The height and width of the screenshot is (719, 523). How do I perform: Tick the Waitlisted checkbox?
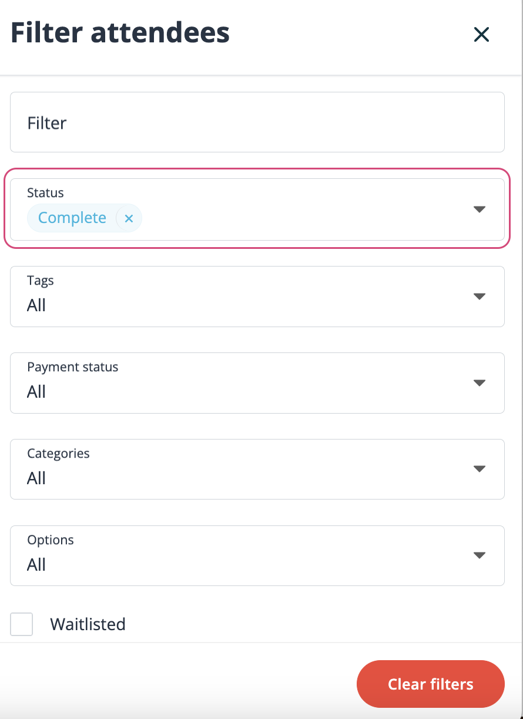point(22,624)
